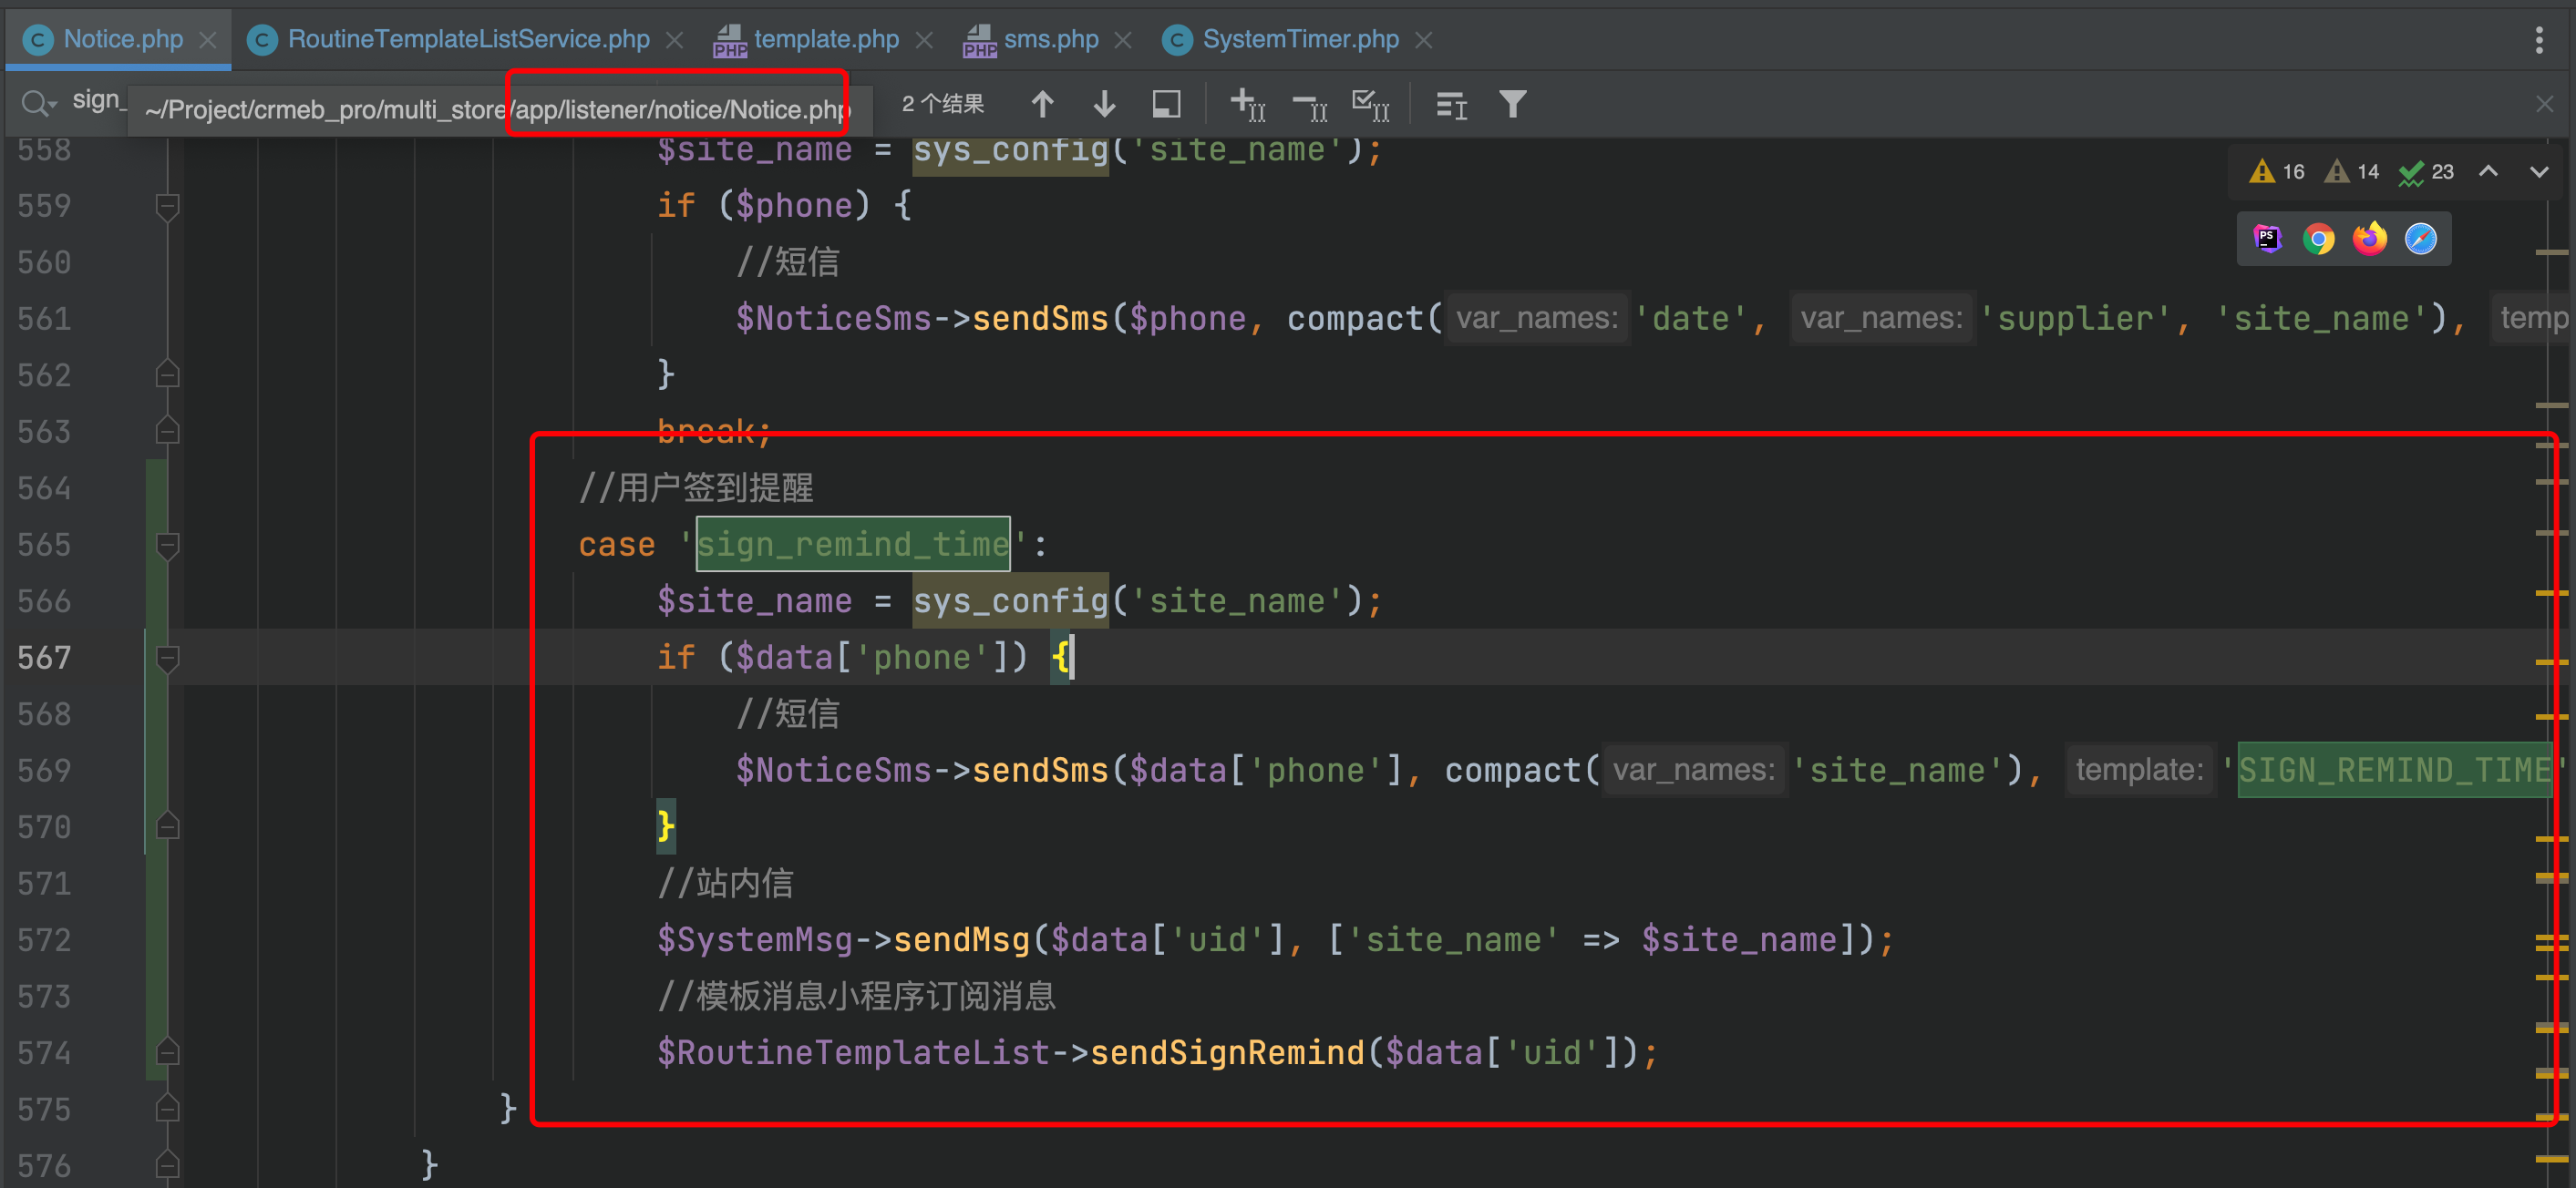This screenshot has height=1188, width=2576.
Task: Click the //用户签到提醒 comment
Action: [696, 487]
